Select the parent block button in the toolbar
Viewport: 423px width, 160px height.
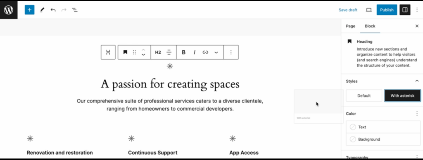click(x=108, y=52)
